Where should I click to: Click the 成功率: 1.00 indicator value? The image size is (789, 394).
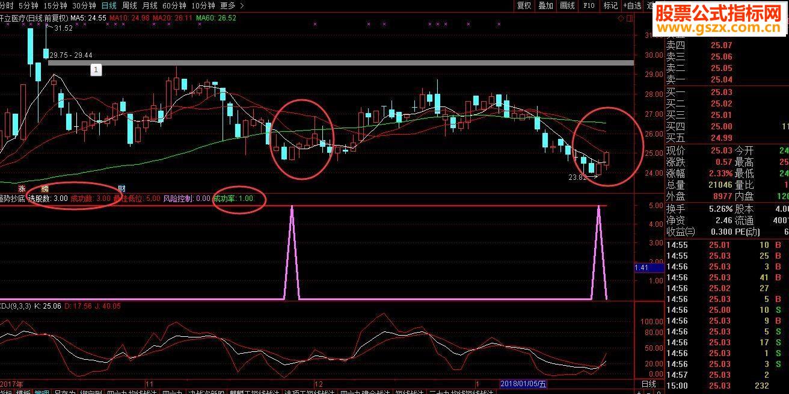(233, 198)
